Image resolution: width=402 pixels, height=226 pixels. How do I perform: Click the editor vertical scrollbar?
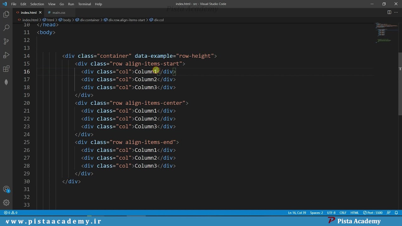pos(400,84)
